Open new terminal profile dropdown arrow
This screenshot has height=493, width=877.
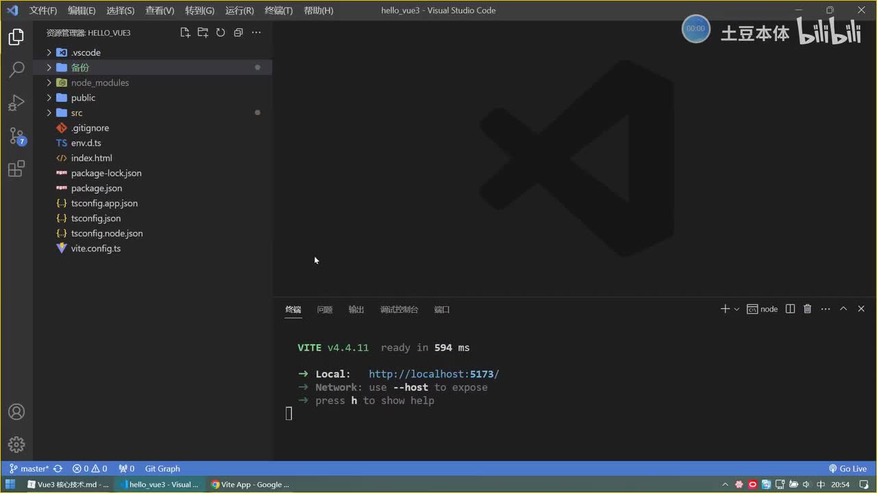[737, 309]
